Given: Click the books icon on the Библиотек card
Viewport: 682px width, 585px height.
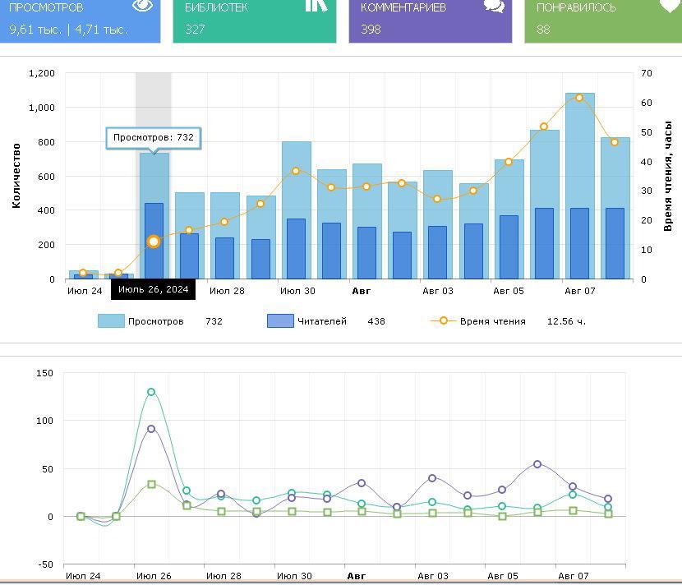Looking at the screenshot, I should coord(316,5).
